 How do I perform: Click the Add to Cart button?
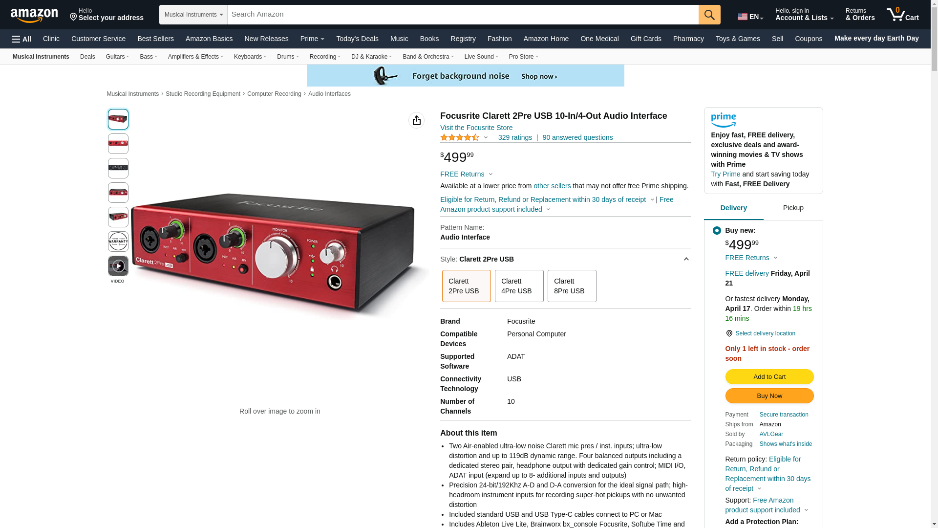[769, 377]
